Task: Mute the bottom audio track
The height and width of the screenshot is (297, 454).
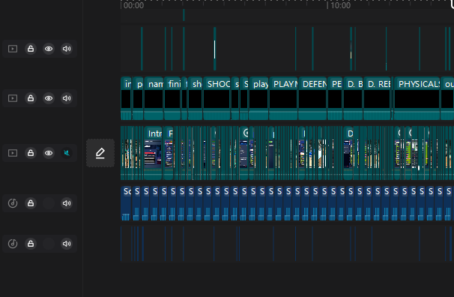Action: 67,244
